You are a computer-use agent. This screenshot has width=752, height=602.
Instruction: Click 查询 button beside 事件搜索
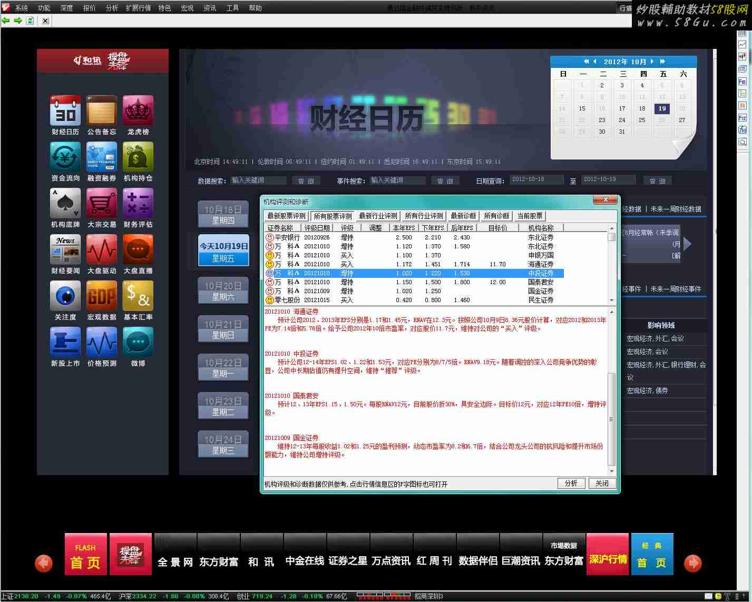445,180
